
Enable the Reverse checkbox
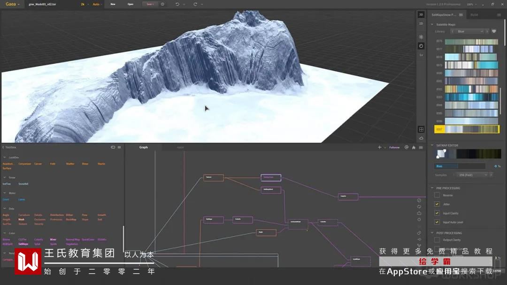437,195
